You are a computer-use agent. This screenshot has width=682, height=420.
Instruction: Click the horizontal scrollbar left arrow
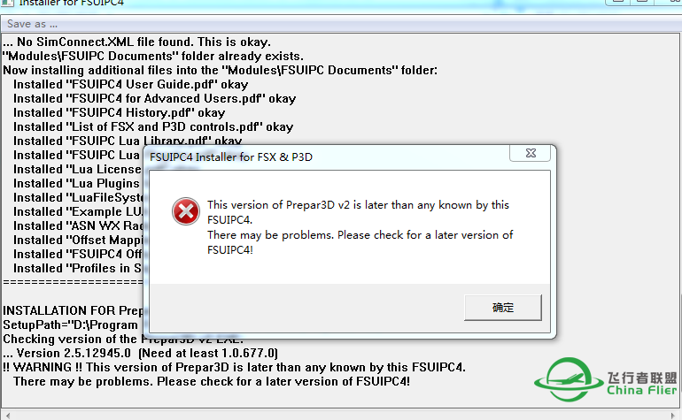tap(7, 416)
